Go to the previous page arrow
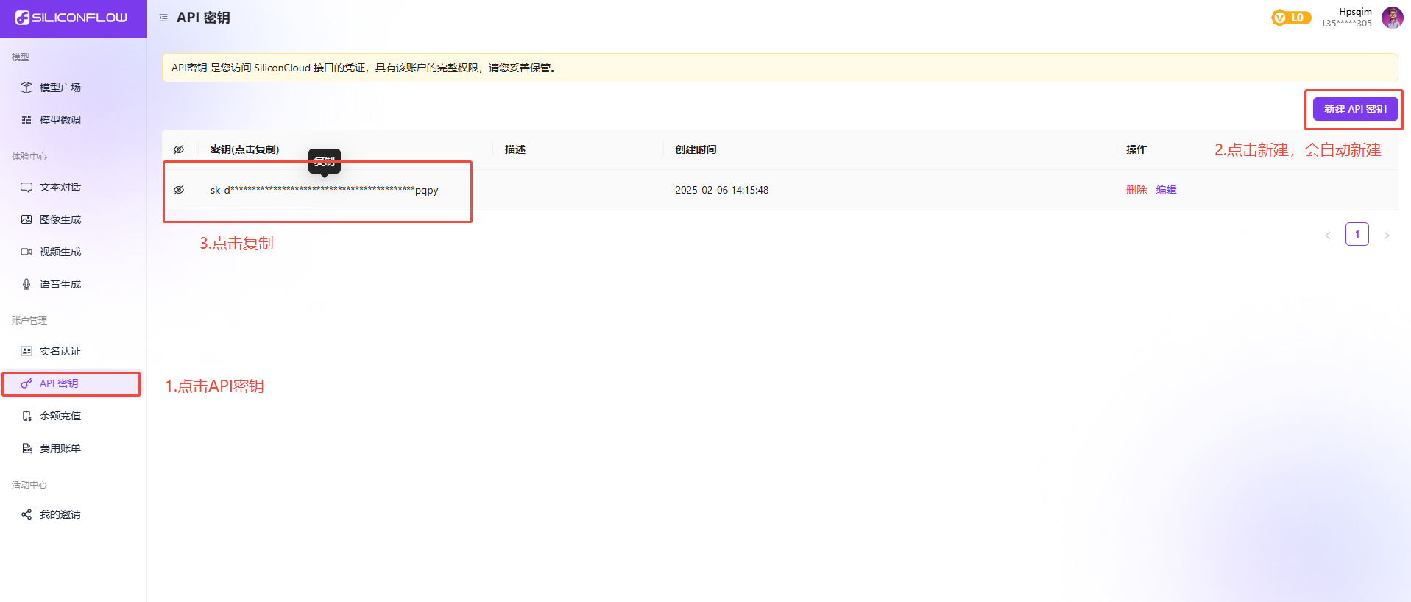This screenshot has width=1411, height=602. pos(1328,236)
